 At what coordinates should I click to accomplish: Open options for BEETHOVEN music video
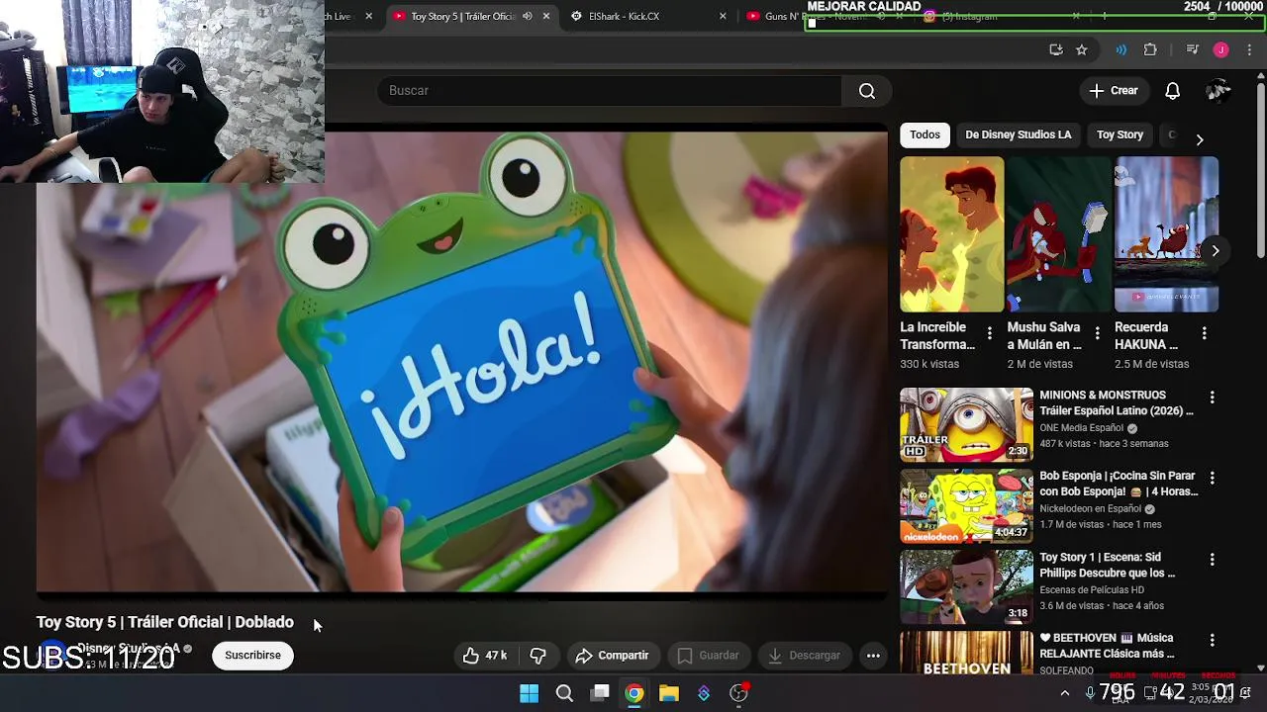click(x=1212, y=641)
